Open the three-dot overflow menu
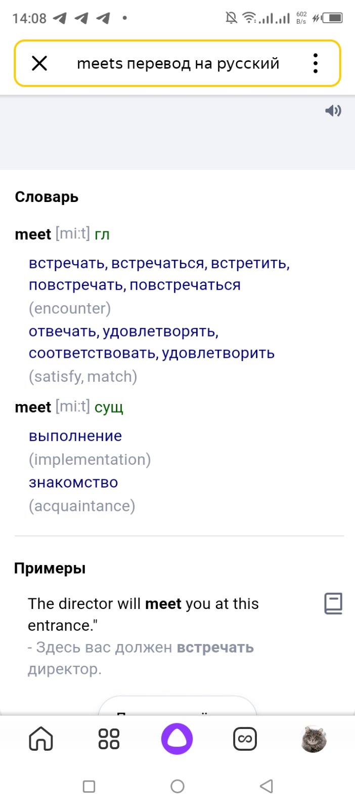This screenshot has width=355, height=810. [316, 63]
